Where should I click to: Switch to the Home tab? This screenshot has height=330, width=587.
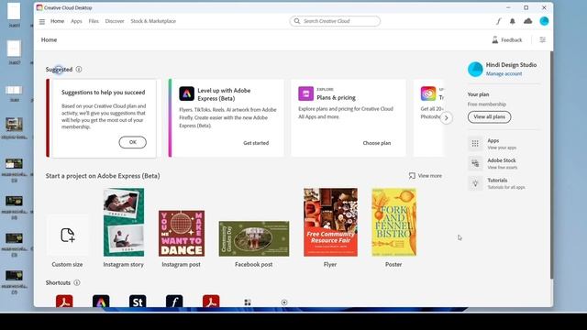pyautogui.click(x=57, y=21)
